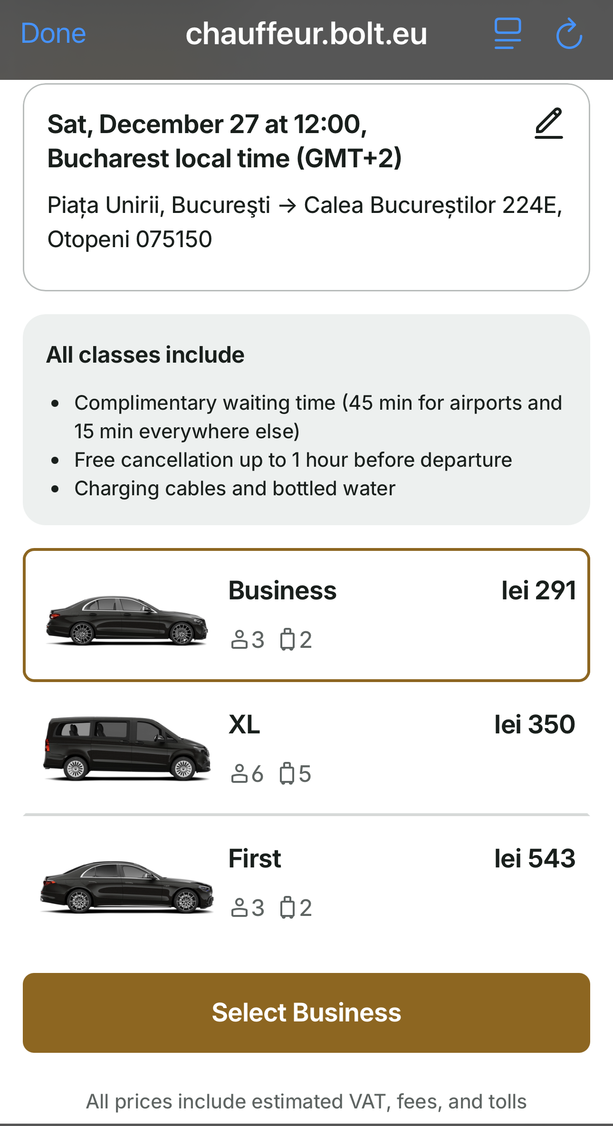Tap the lei 291 price

pos(538,591)
